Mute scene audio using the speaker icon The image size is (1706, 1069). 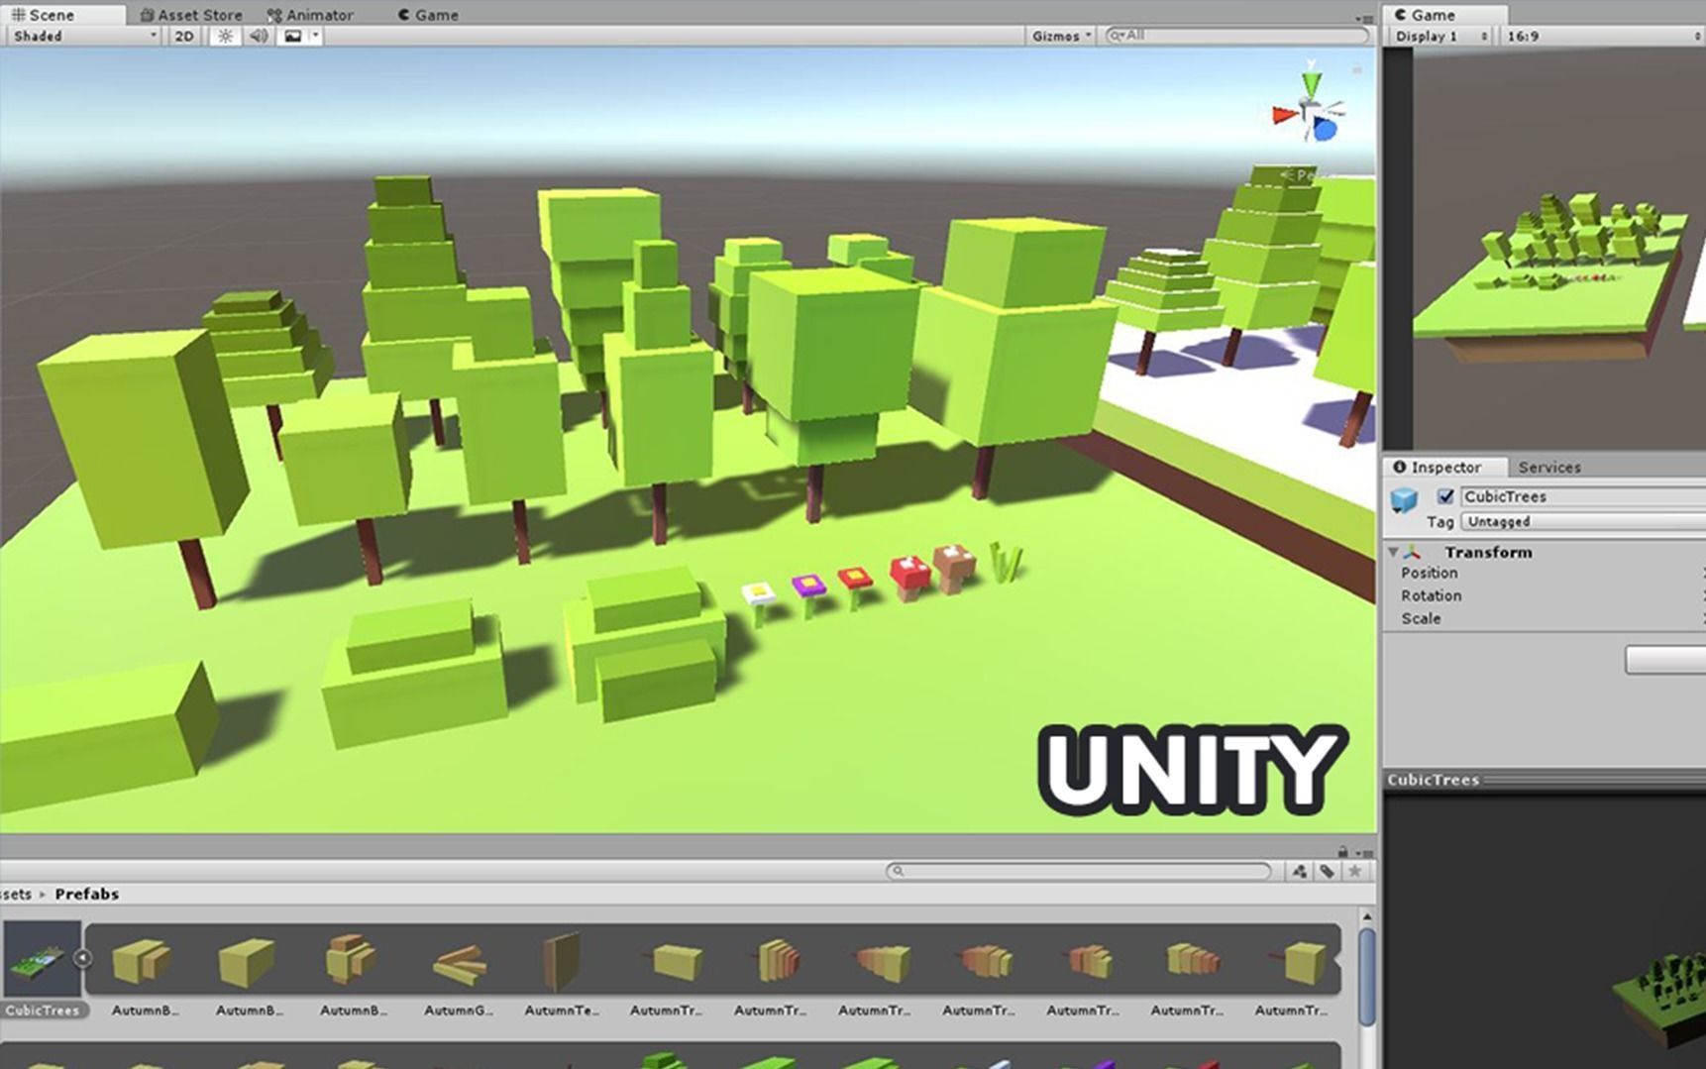[x=258, y=37]
